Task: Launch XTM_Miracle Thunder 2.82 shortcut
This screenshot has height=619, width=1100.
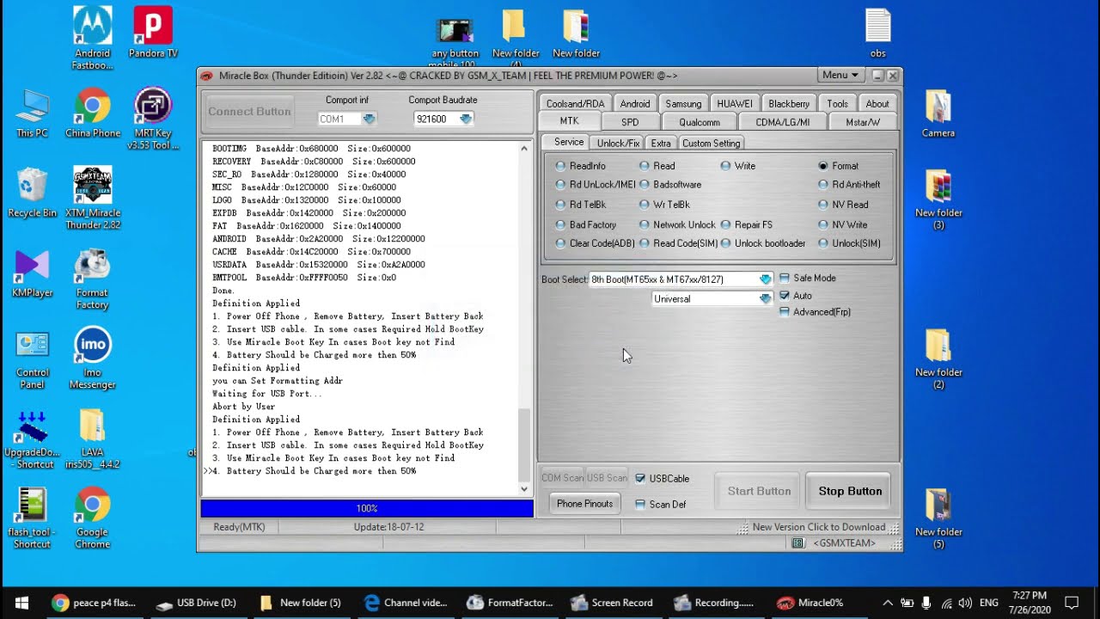Action: coord(93,199)
